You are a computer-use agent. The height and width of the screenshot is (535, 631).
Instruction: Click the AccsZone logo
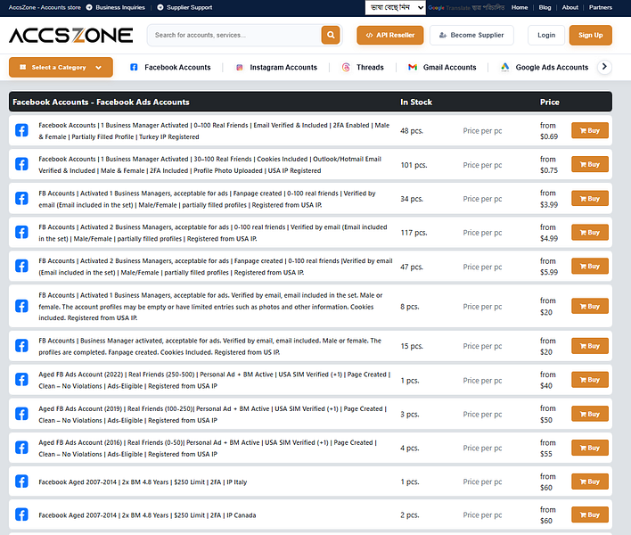pyautogui.click(x=70, y=36)
